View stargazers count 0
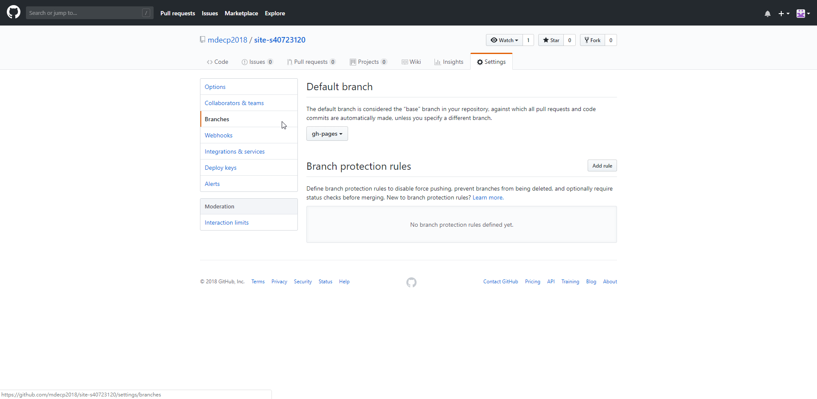The image size is (817, 399). pyautogui.click(x=569, y=40)
